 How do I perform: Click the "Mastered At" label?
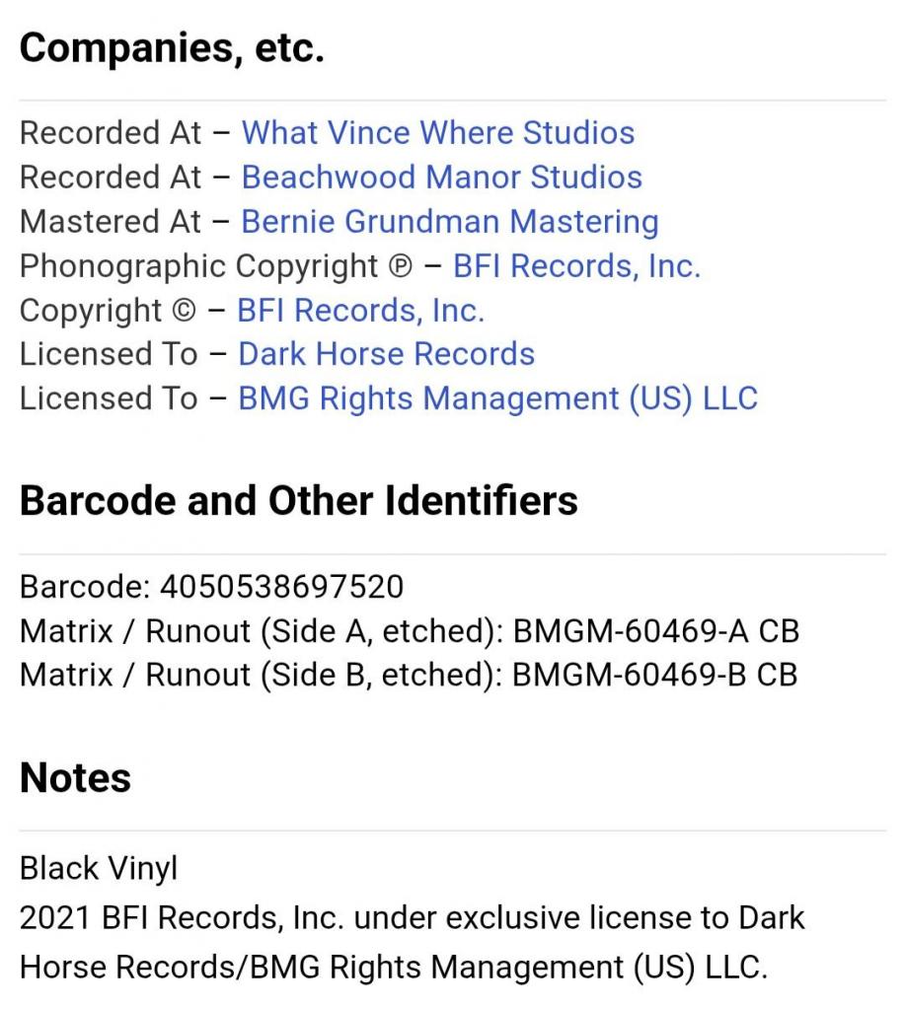pyautogui.click(x=110, y=222)
